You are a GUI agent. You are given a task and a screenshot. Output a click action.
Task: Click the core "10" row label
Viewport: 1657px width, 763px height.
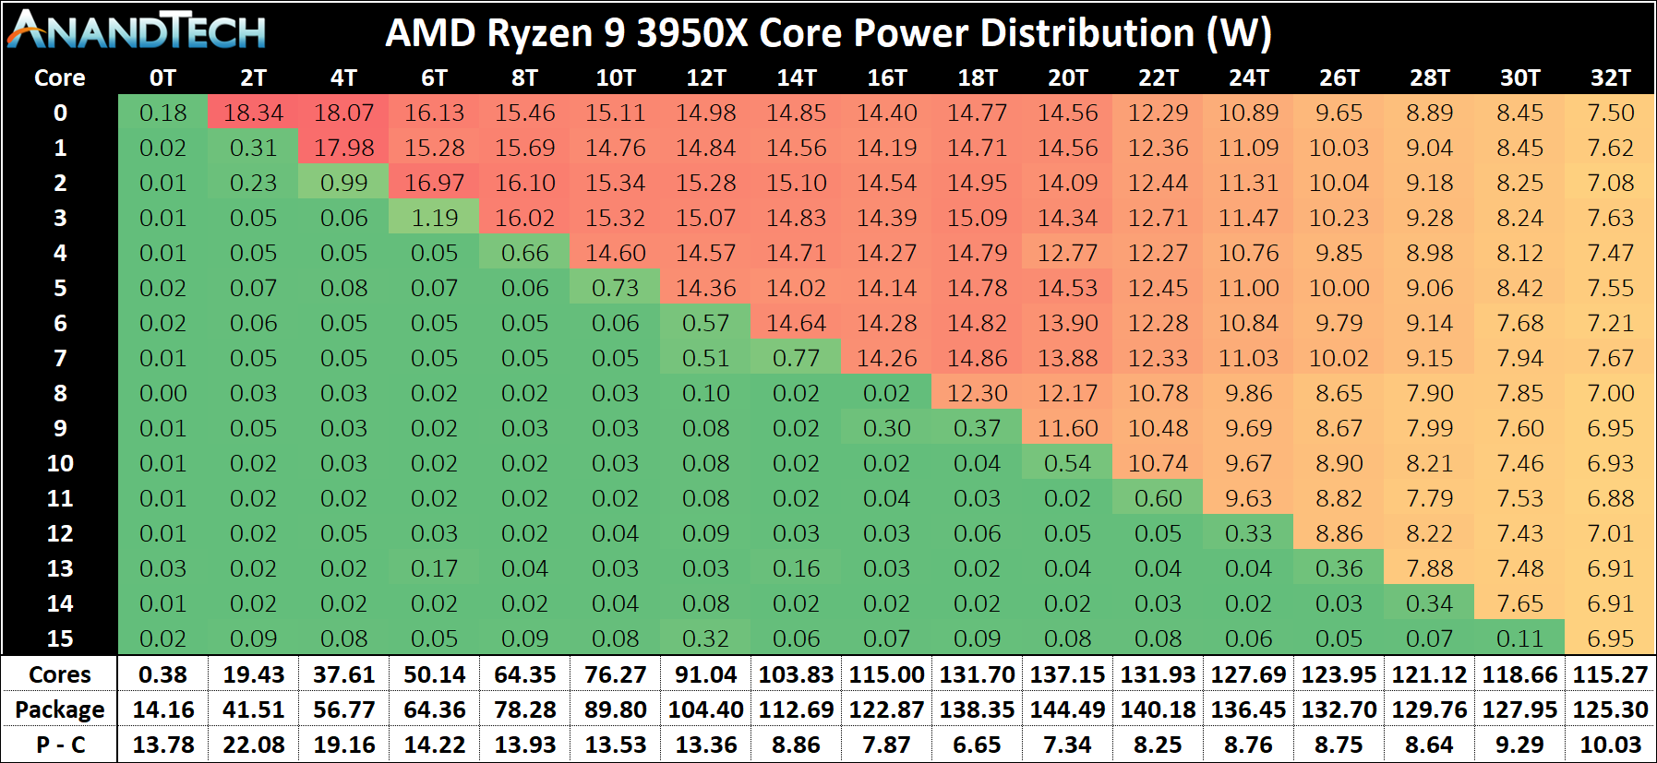click(60, 463)
